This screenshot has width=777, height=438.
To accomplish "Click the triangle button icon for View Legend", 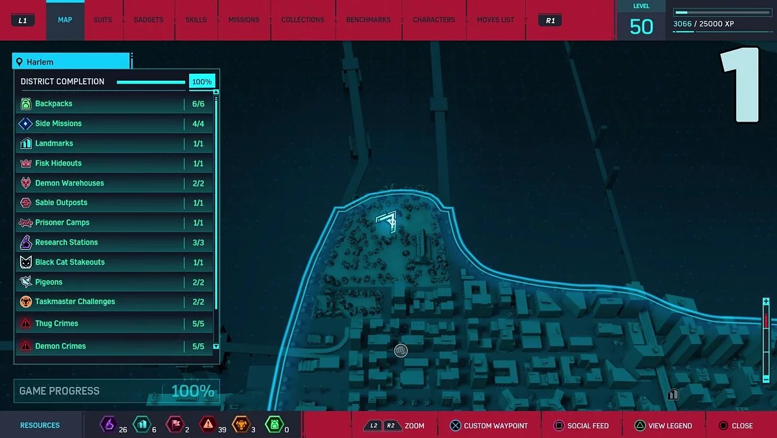I will (640, 426).
